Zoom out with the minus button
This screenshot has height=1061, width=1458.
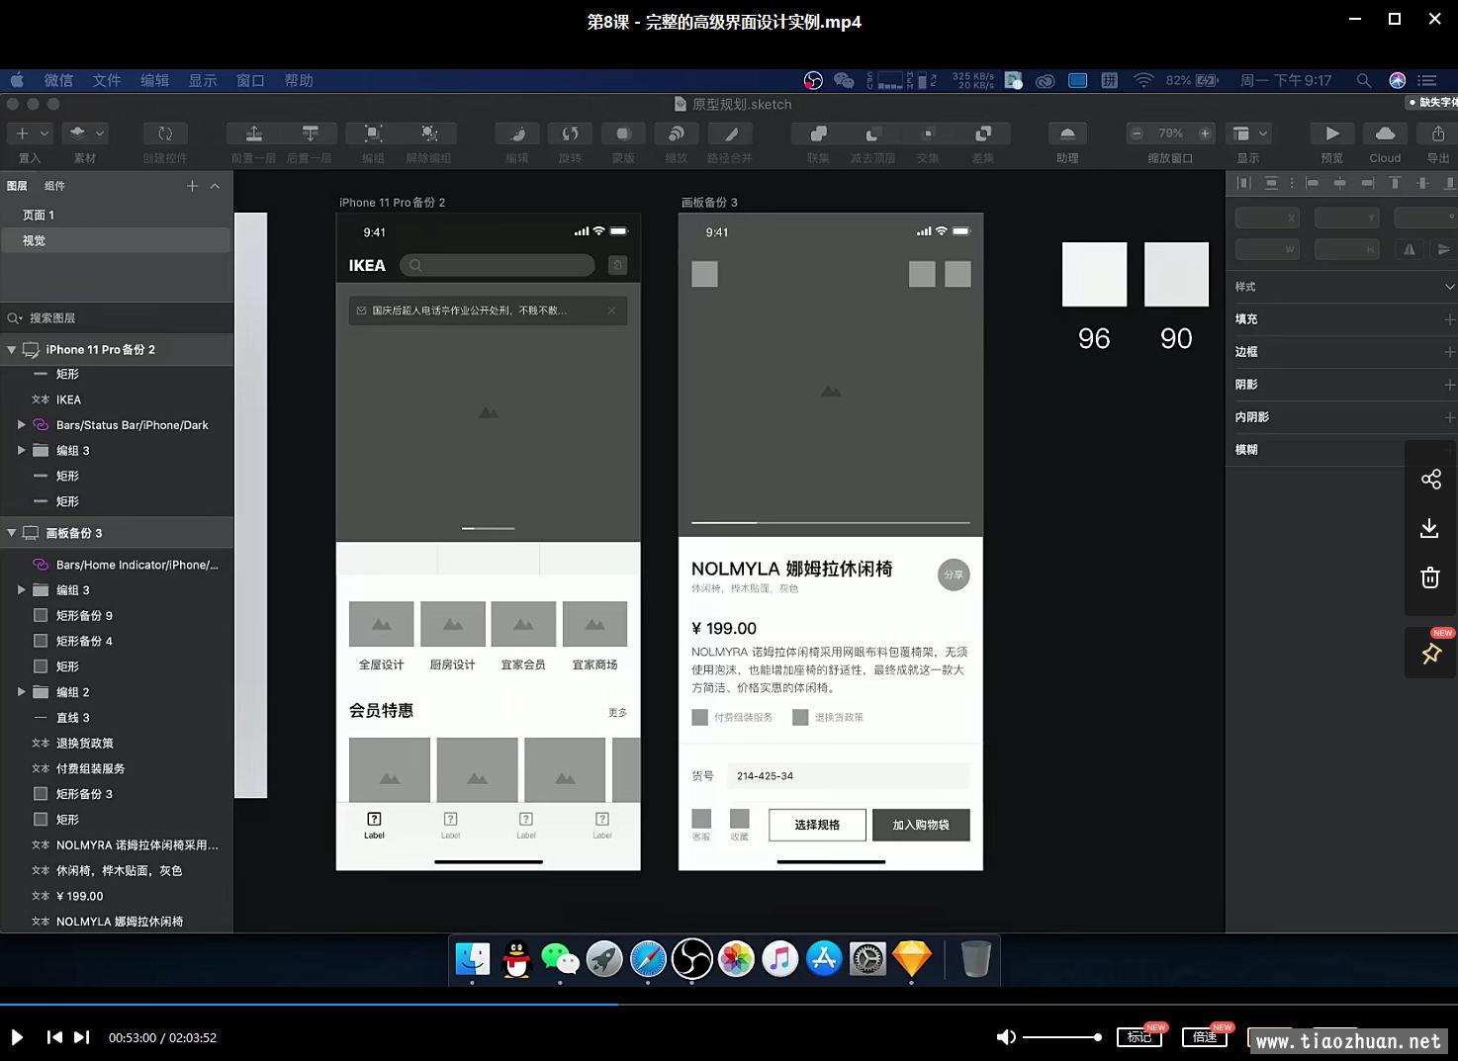(1138, 133)
